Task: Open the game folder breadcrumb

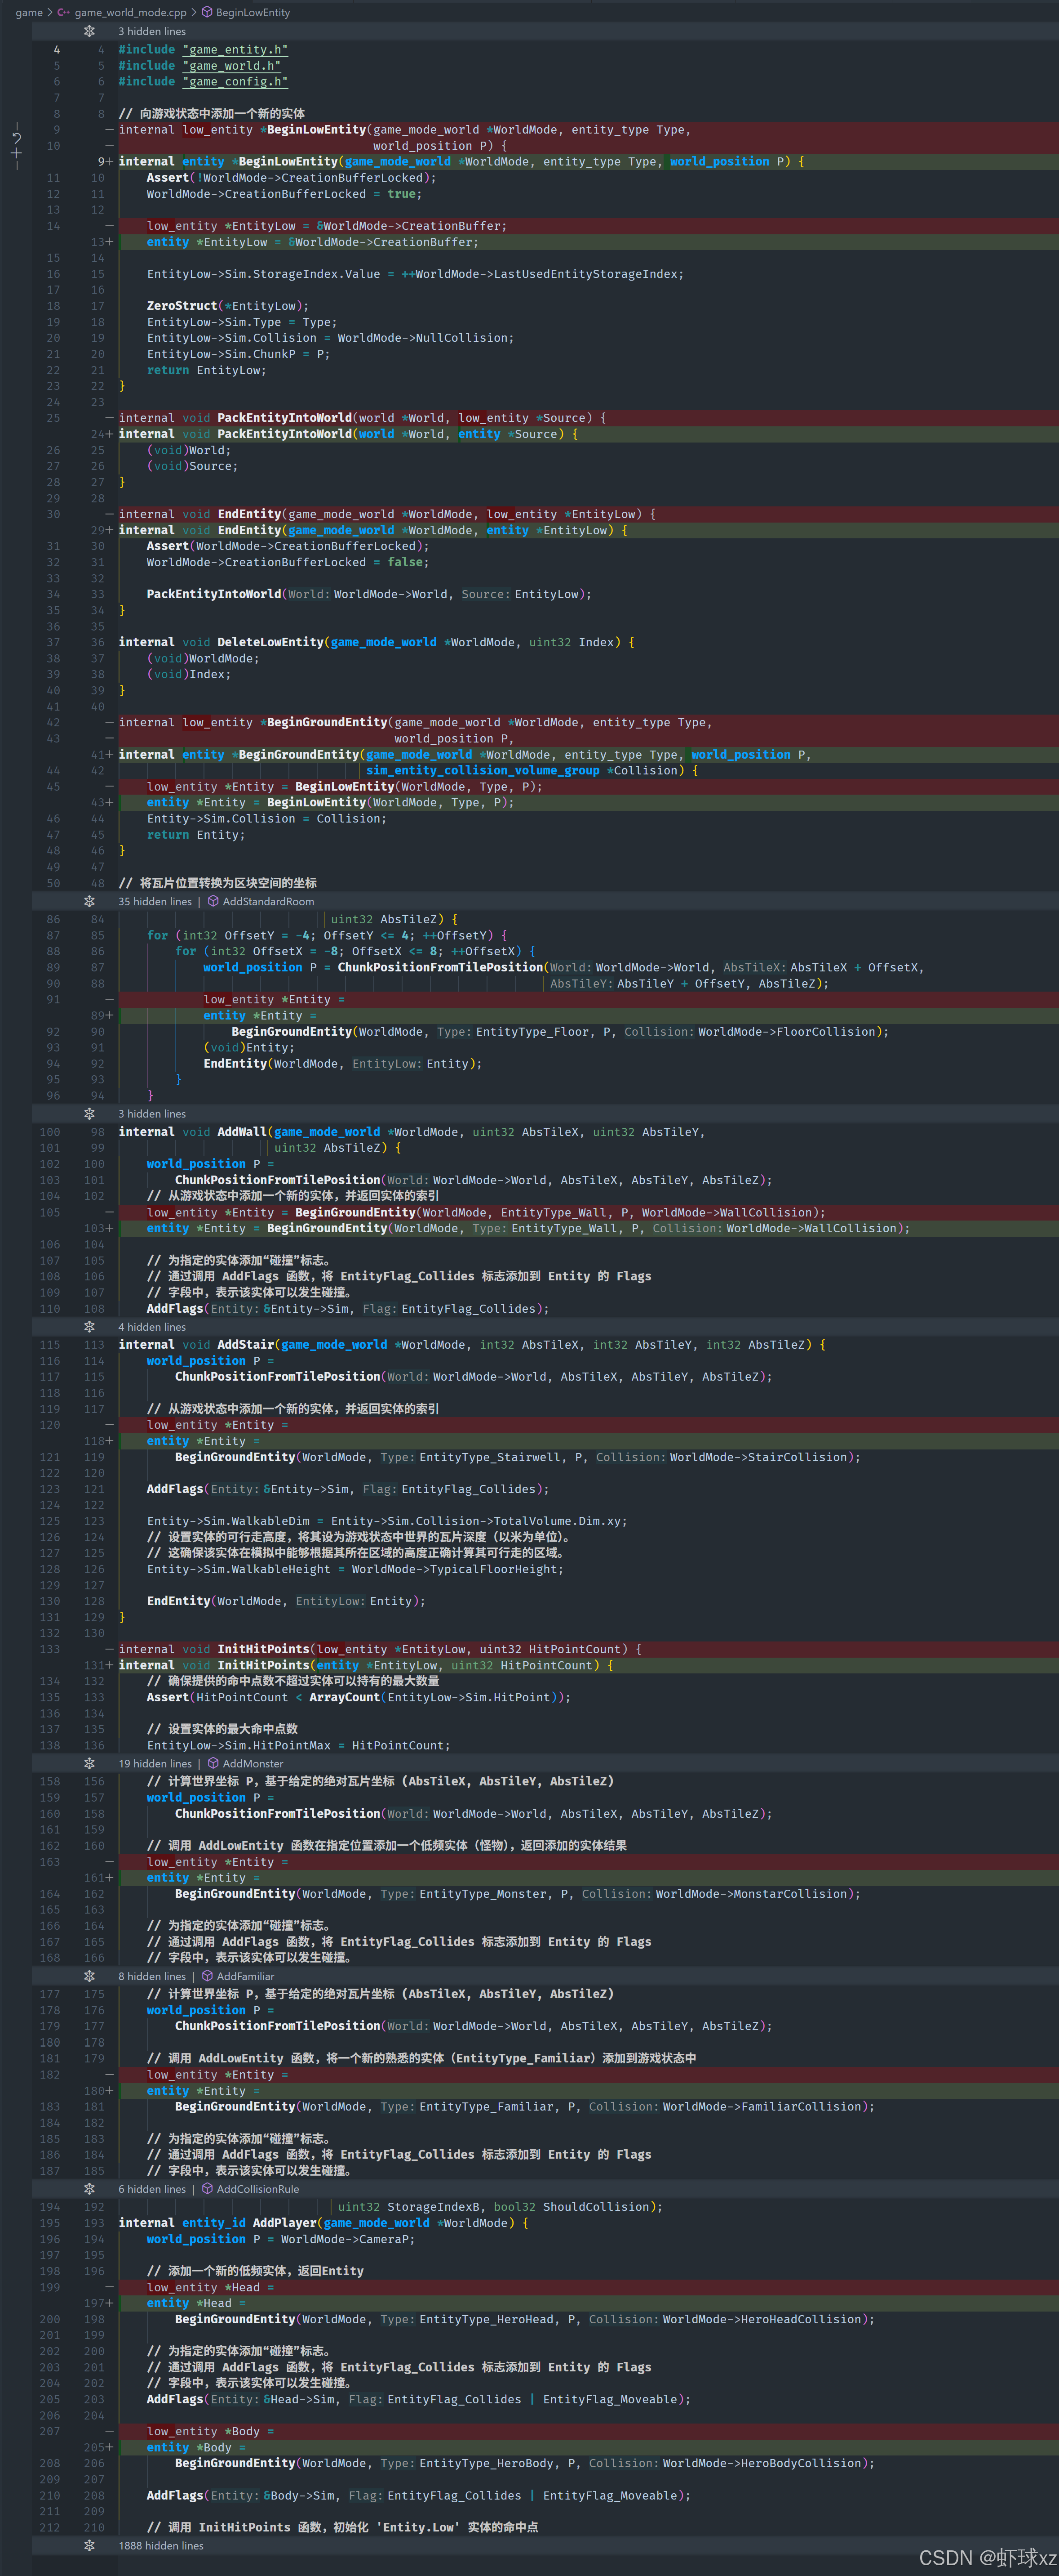Action: [29, 12]
